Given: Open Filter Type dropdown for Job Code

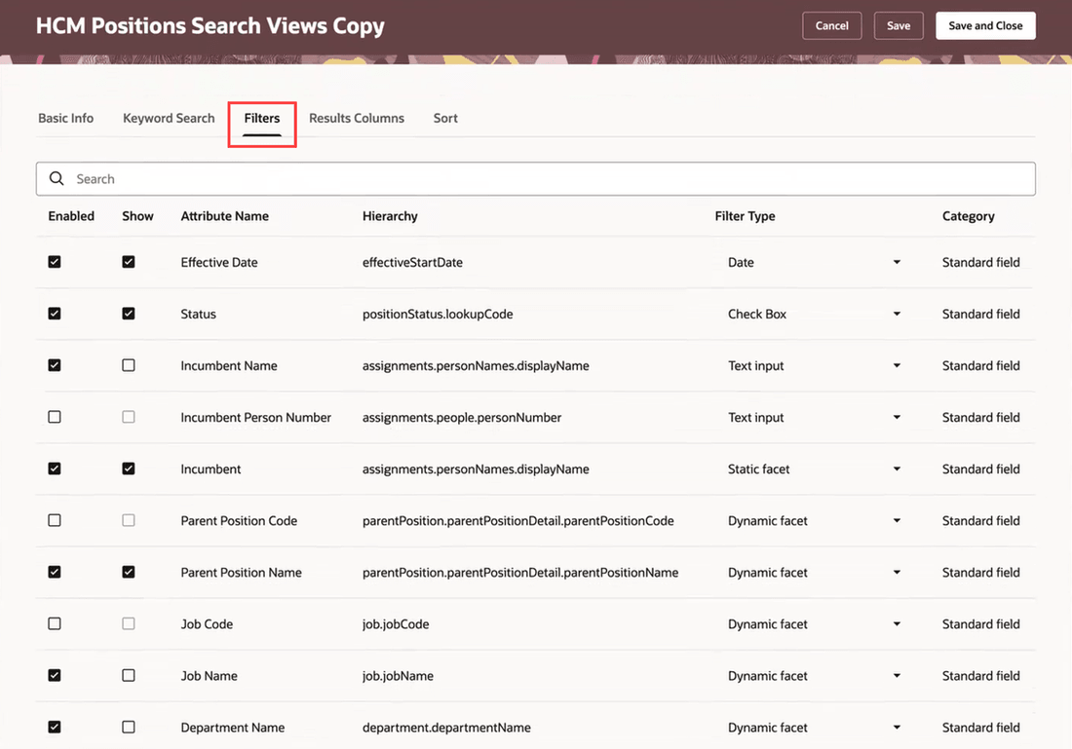Looking at the screenshot, I should tap(897, 624).
